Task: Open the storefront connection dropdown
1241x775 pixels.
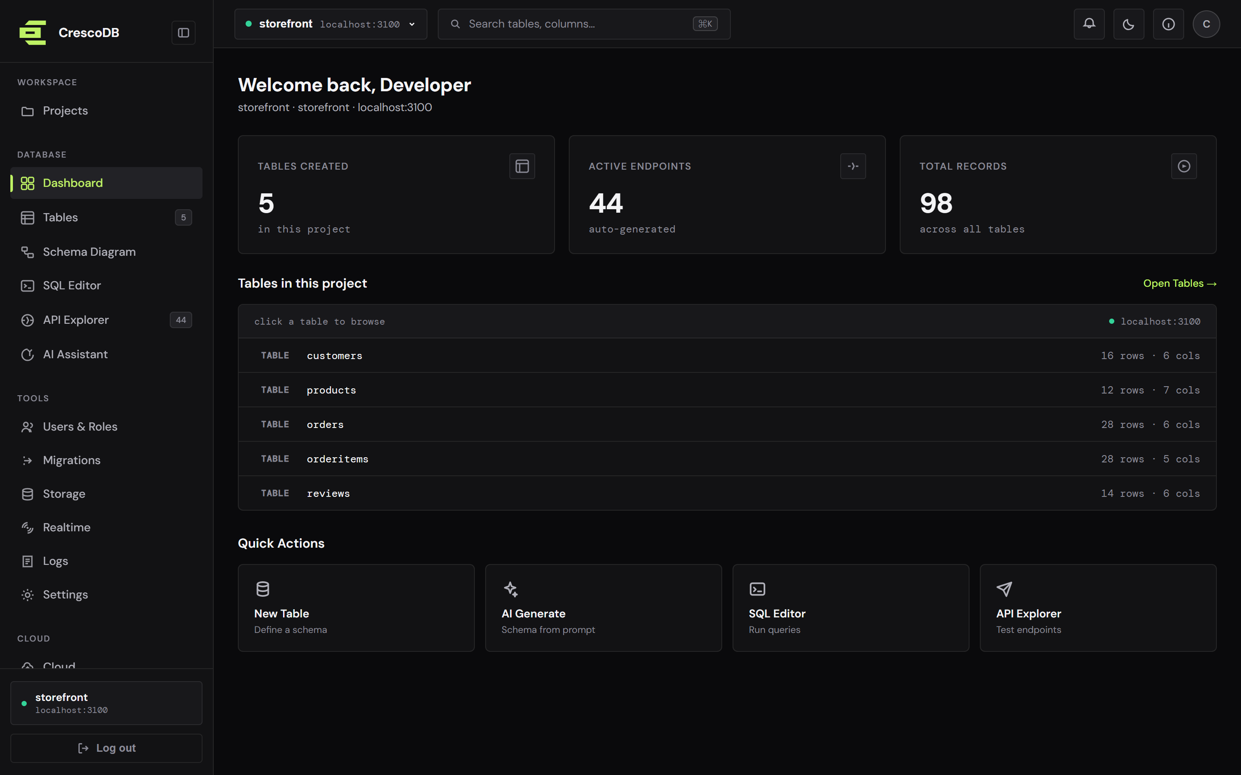Action: (331, 24)
